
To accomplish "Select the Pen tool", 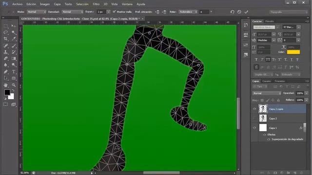I will 5,72.
